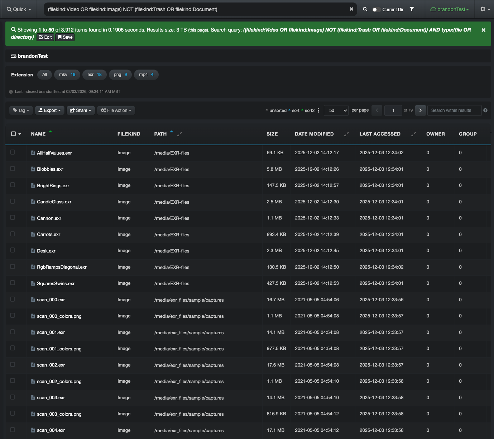Expand the File Action dropdown
494x439 pixels.
[x=116, y=110]
